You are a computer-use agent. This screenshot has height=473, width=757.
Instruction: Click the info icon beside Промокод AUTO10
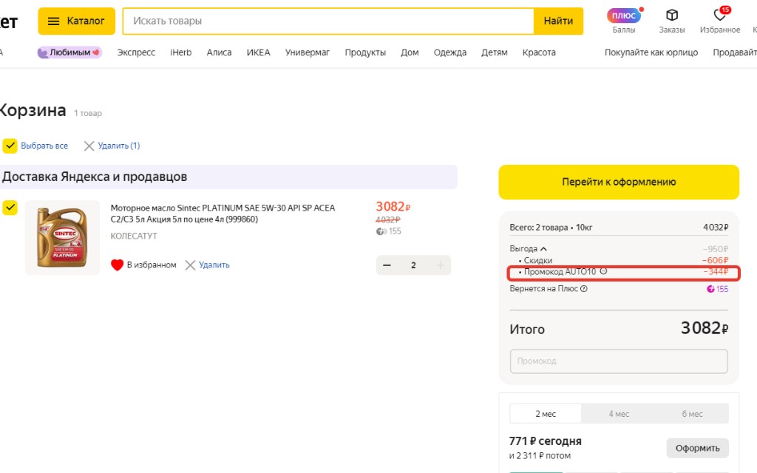coord(603,272)
